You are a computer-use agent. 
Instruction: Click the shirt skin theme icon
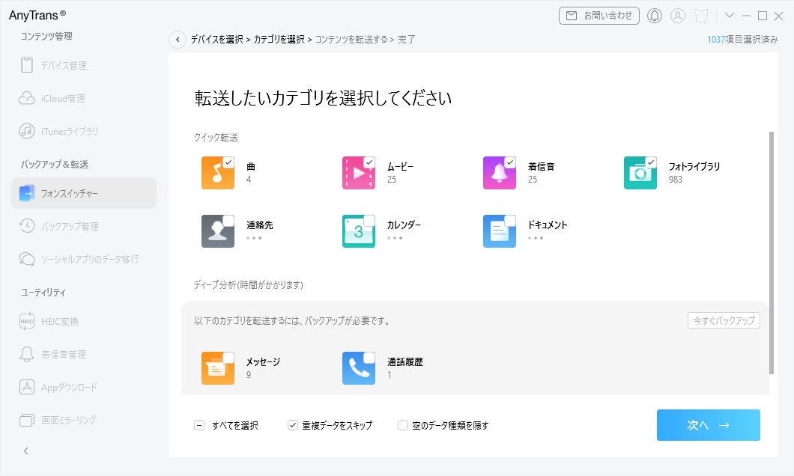click(701, 16)
